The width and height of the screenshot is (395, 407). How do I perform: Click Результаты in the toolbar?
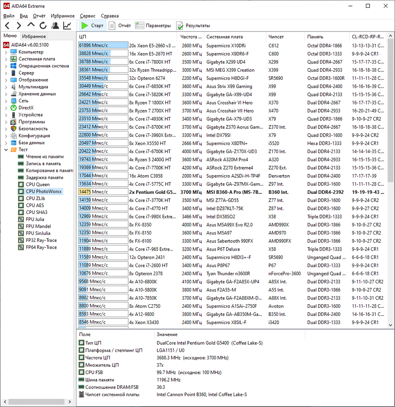(193, 26)
